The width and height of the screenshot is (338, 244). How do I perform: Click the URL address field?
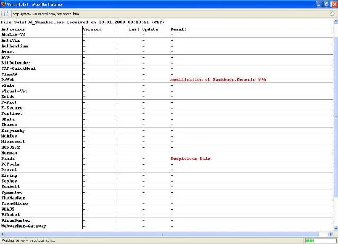(169, 14)
